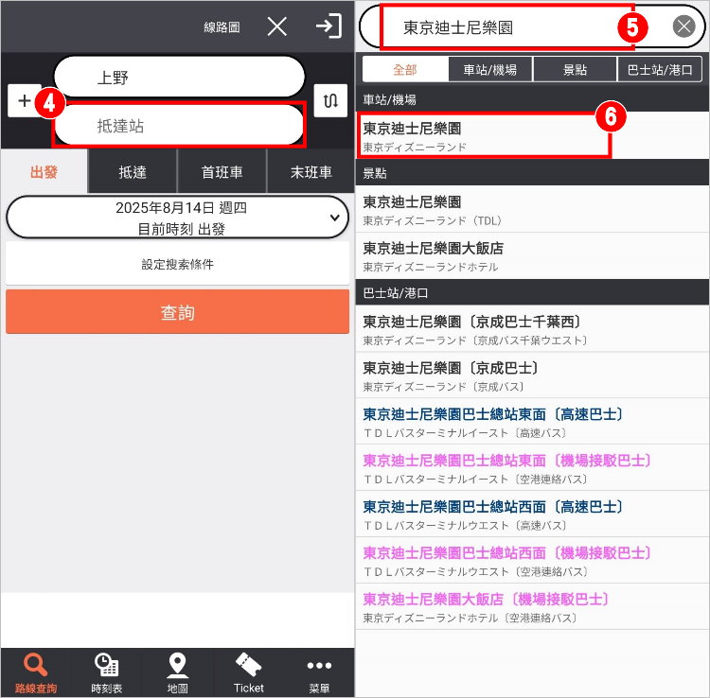Open 地圖 map in bottom navigation

point(178,673)
